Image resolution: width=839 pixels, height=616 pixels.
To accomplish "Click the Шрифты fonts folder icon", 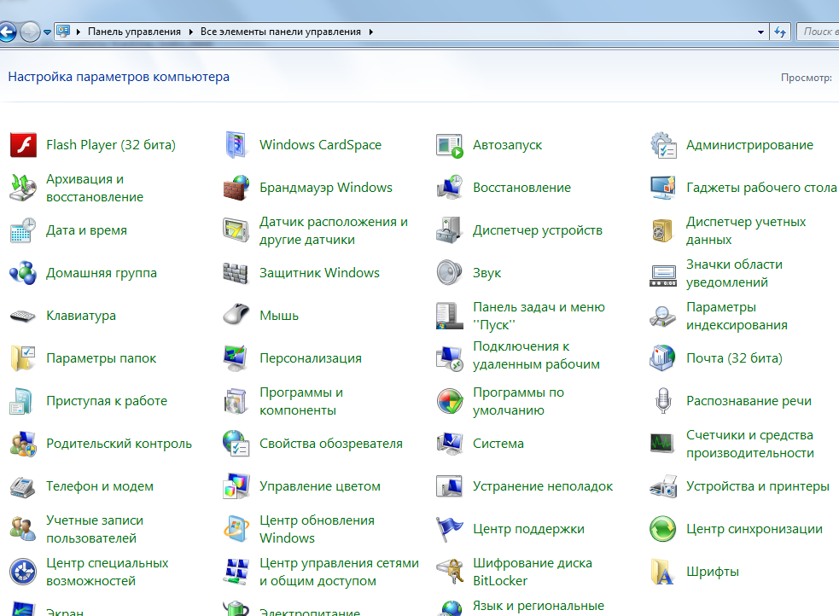I will (x=663, y=572).
